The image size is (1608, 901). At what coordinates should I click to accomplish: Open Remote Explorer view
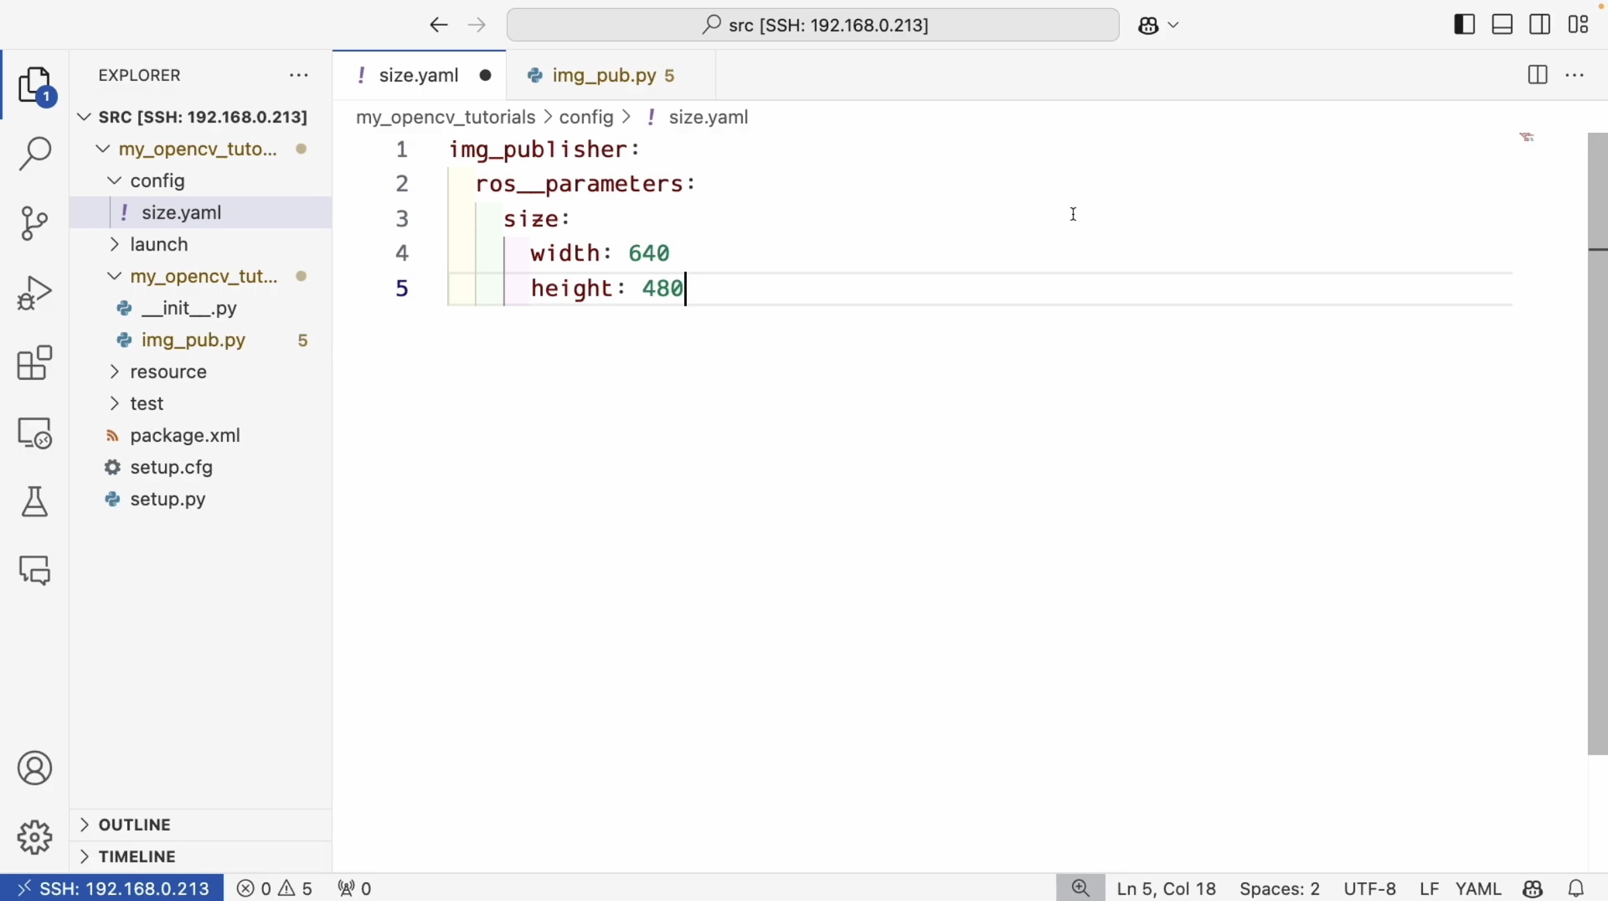tap(35, 433)
